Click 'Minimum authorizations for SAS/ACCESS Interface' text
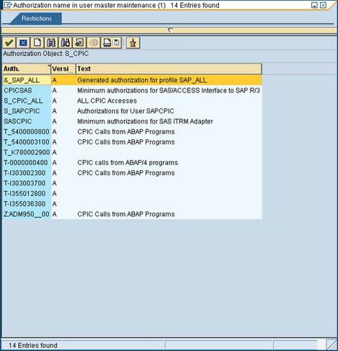 point(169,90)
